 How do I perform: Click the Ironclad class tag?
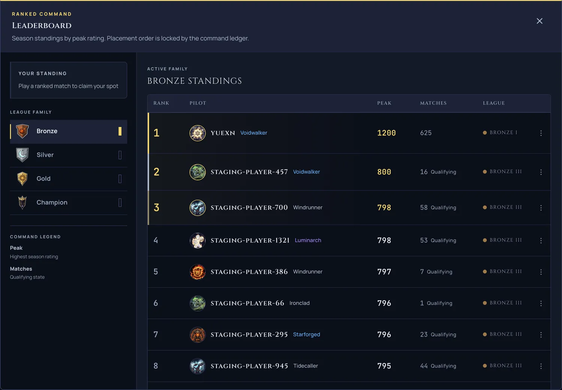(299, 303)
